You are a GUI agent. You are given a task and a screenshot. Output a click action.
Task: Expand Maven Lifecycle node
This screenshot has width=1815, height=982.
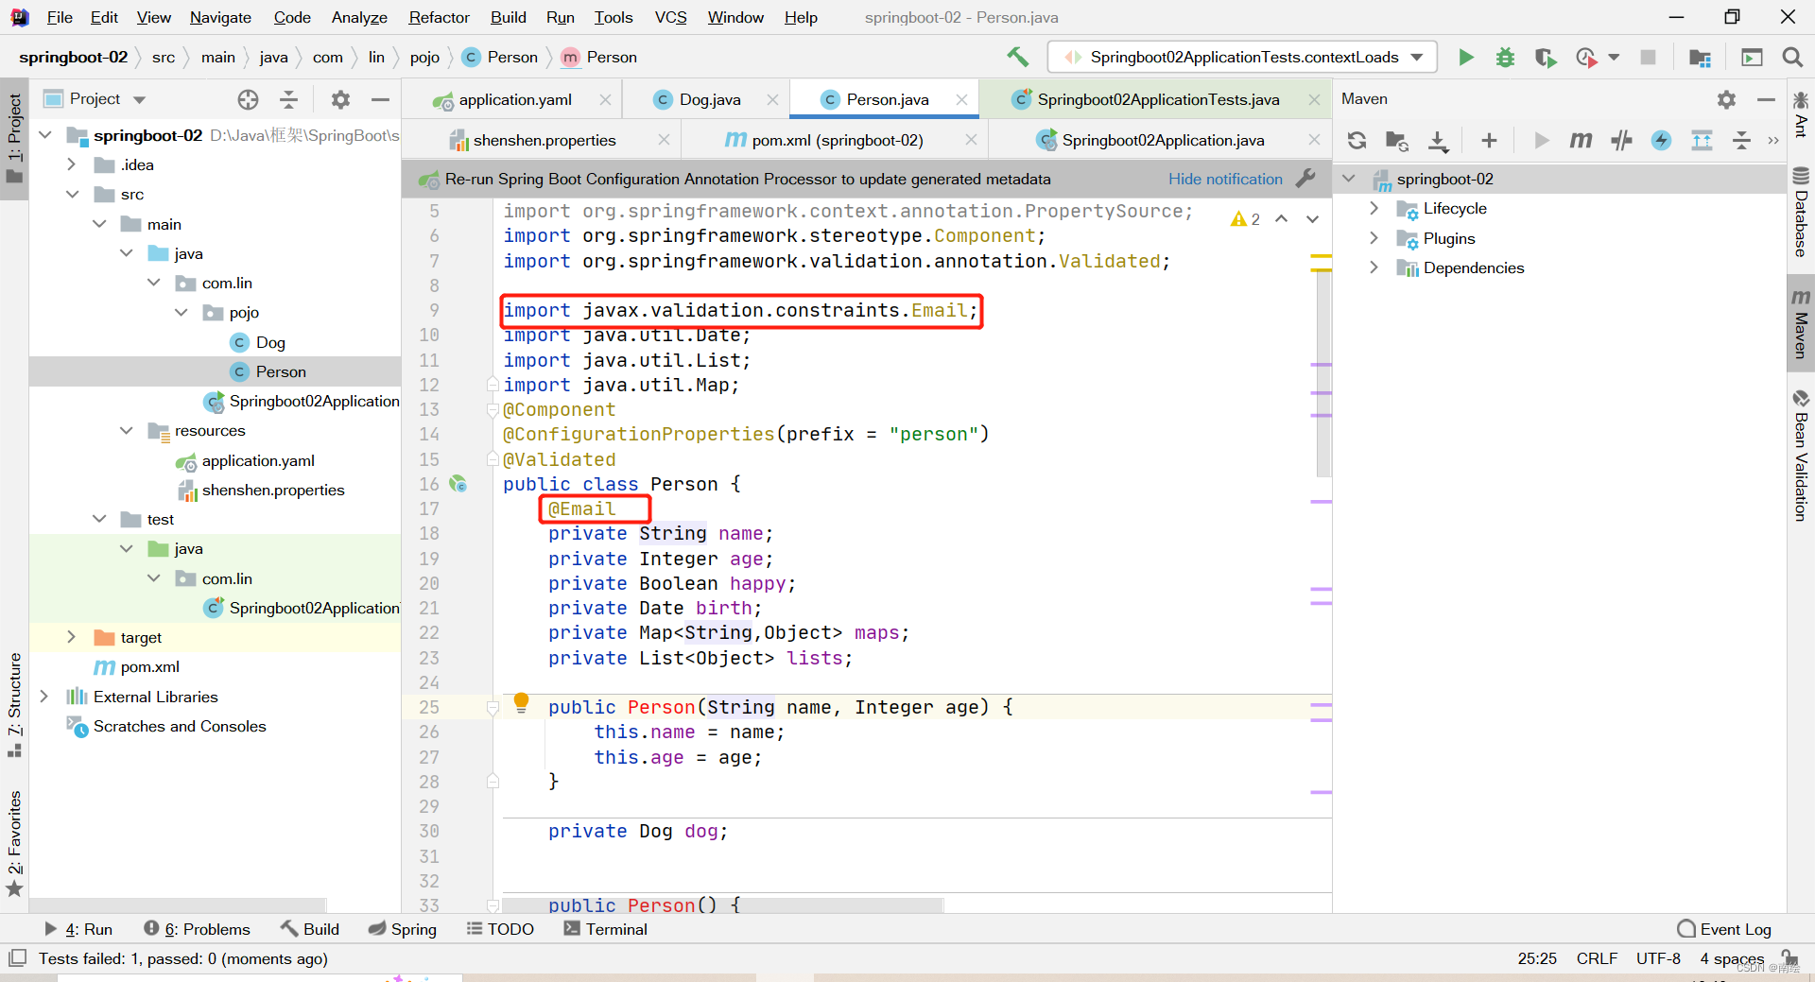click(x=1374, y=208)
